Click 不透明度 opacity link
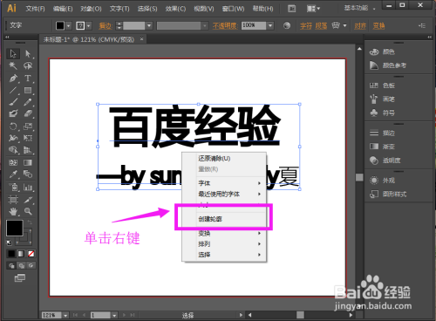The image size is (436, 321). 225,26
